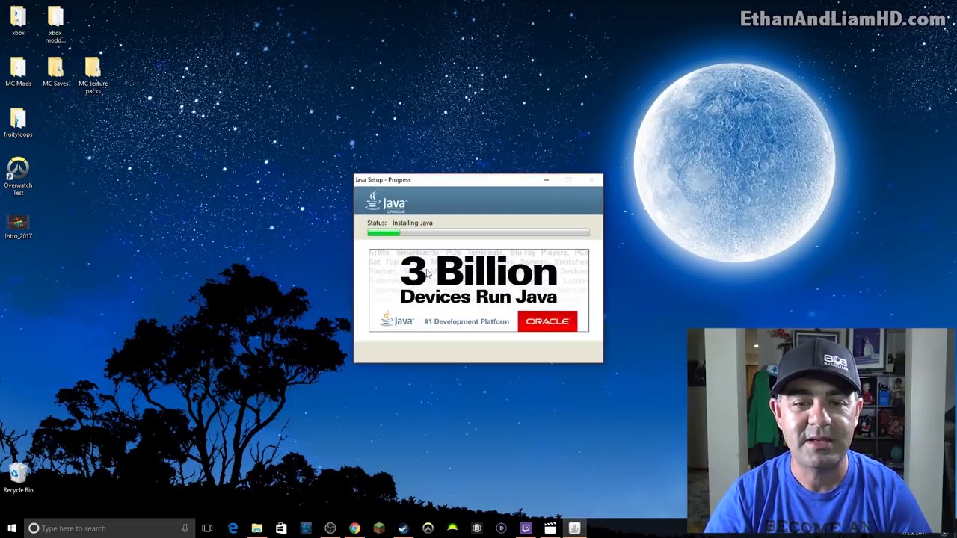Select the Intro_2017 desktop file
This screenshot has height=538, width=957.
[x=18, y=226]
